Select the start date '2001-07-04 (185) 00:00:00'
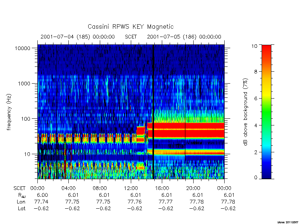 (x=78, y=37)
